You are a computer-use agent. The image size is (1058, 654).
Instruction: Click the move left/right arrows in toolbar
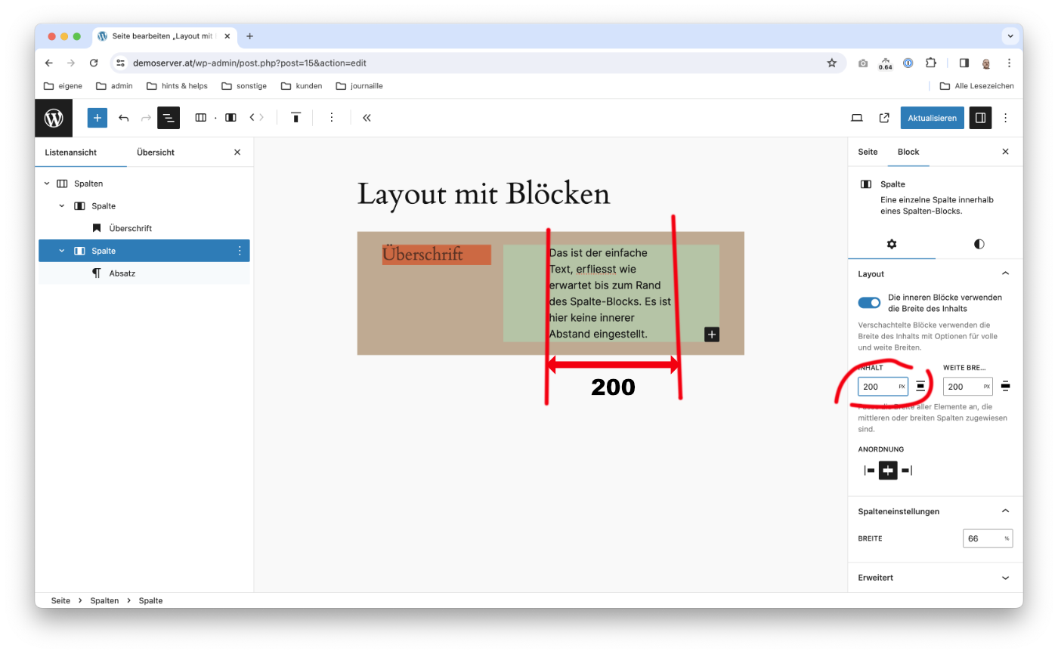pyautogui.click(x=257, y=118)
